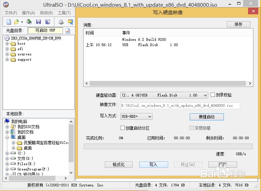Expand the 桌面 subfolder under 桌面

click(14, 148)
